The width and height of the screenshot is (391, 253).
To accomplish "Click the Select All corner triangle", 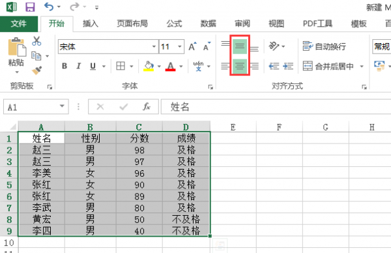I will click(13, 127).
